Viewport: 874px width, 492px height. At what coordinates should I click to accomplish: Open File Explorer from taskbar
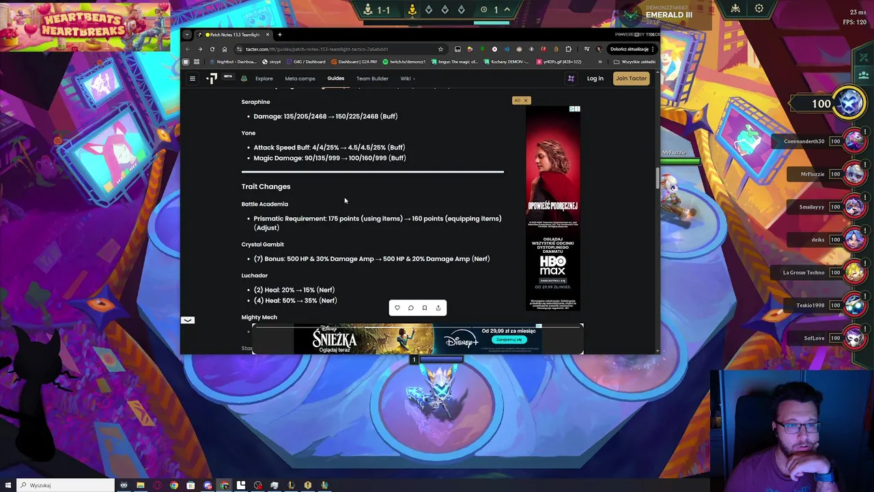coord(141,485)
